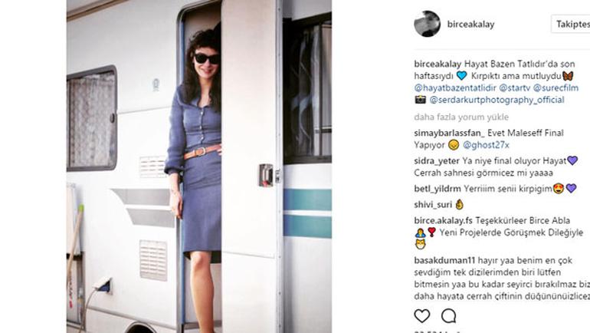590x333 pixels.
Task: Load more comments via 'daha fazla yorum yükle'
Action: coord(461,117)
